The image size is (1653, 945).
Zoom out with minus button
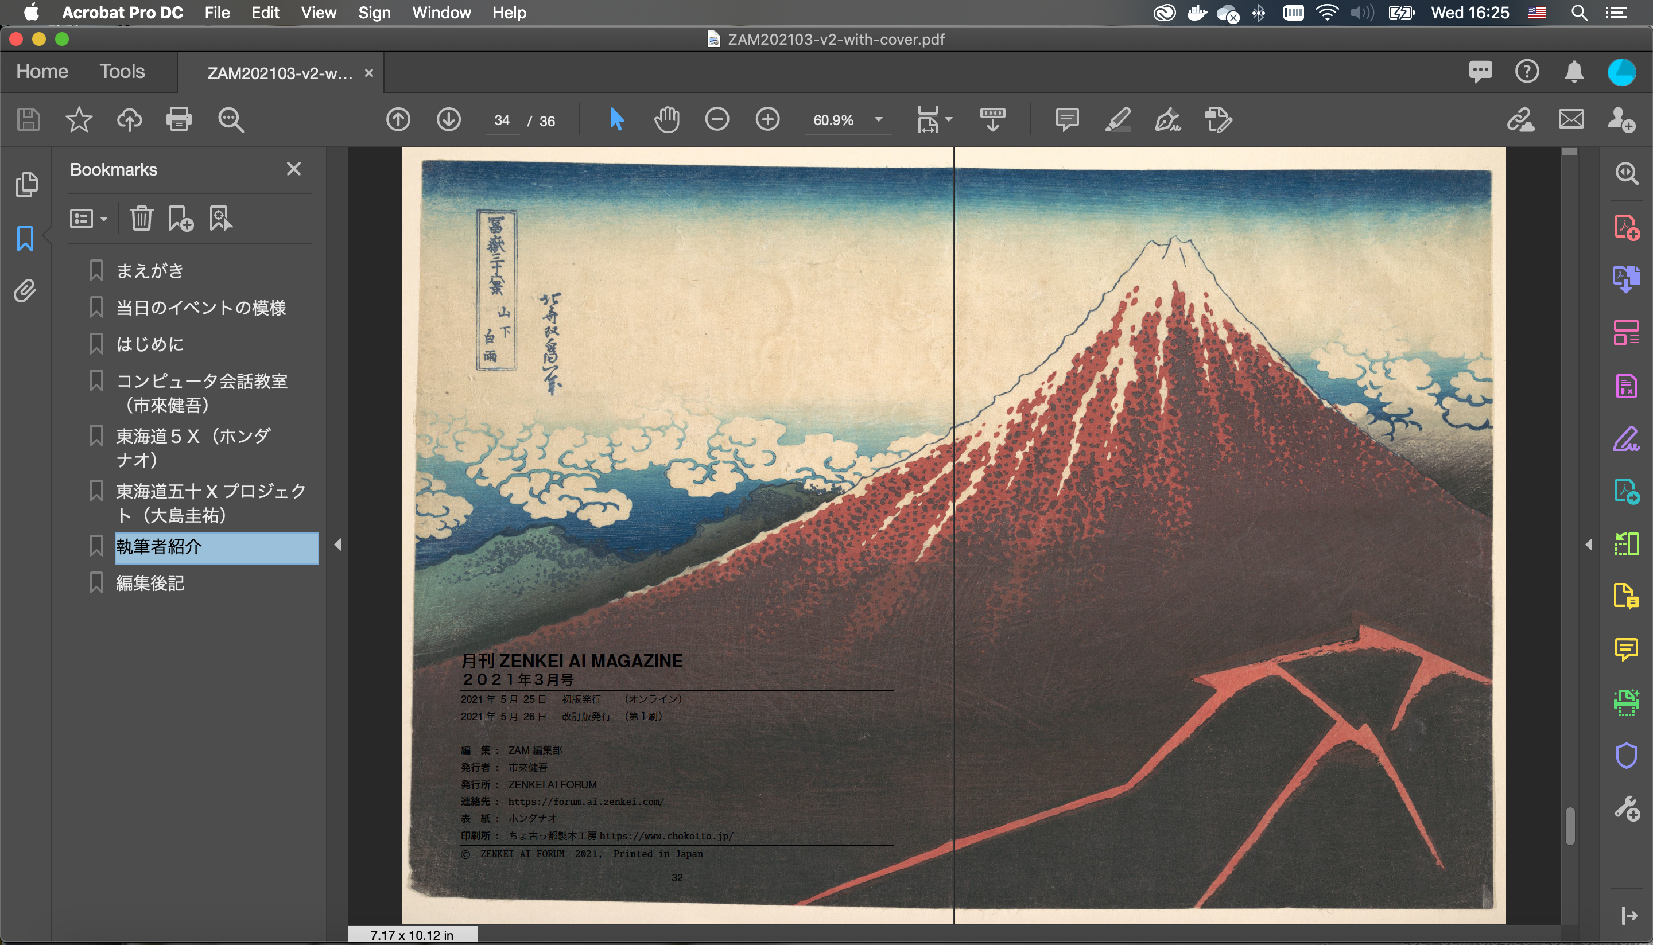[717, 120]
